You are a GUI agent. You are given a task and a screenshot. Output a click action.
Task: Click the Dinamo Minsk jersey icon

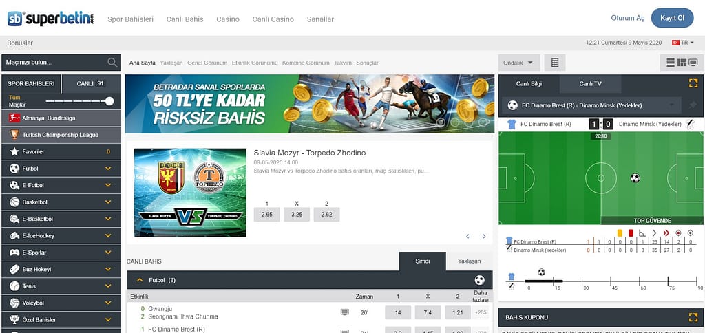click(x=691, y=124)
